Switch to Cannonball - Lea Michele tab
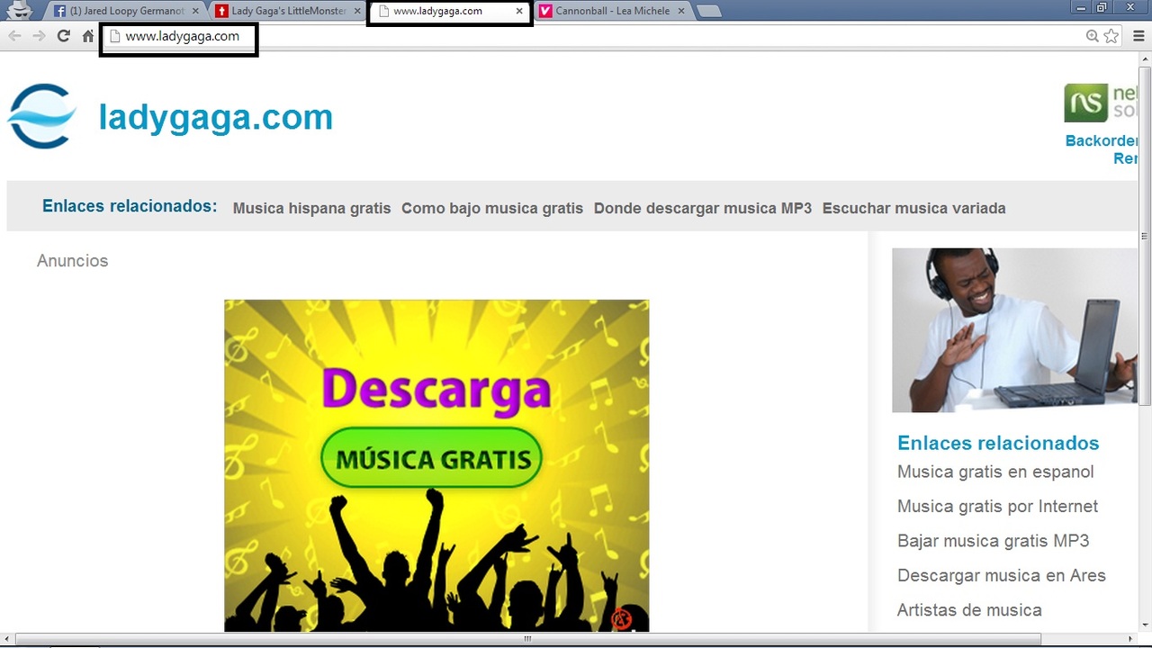This screenshot has width=1152, height=648. 612,11
